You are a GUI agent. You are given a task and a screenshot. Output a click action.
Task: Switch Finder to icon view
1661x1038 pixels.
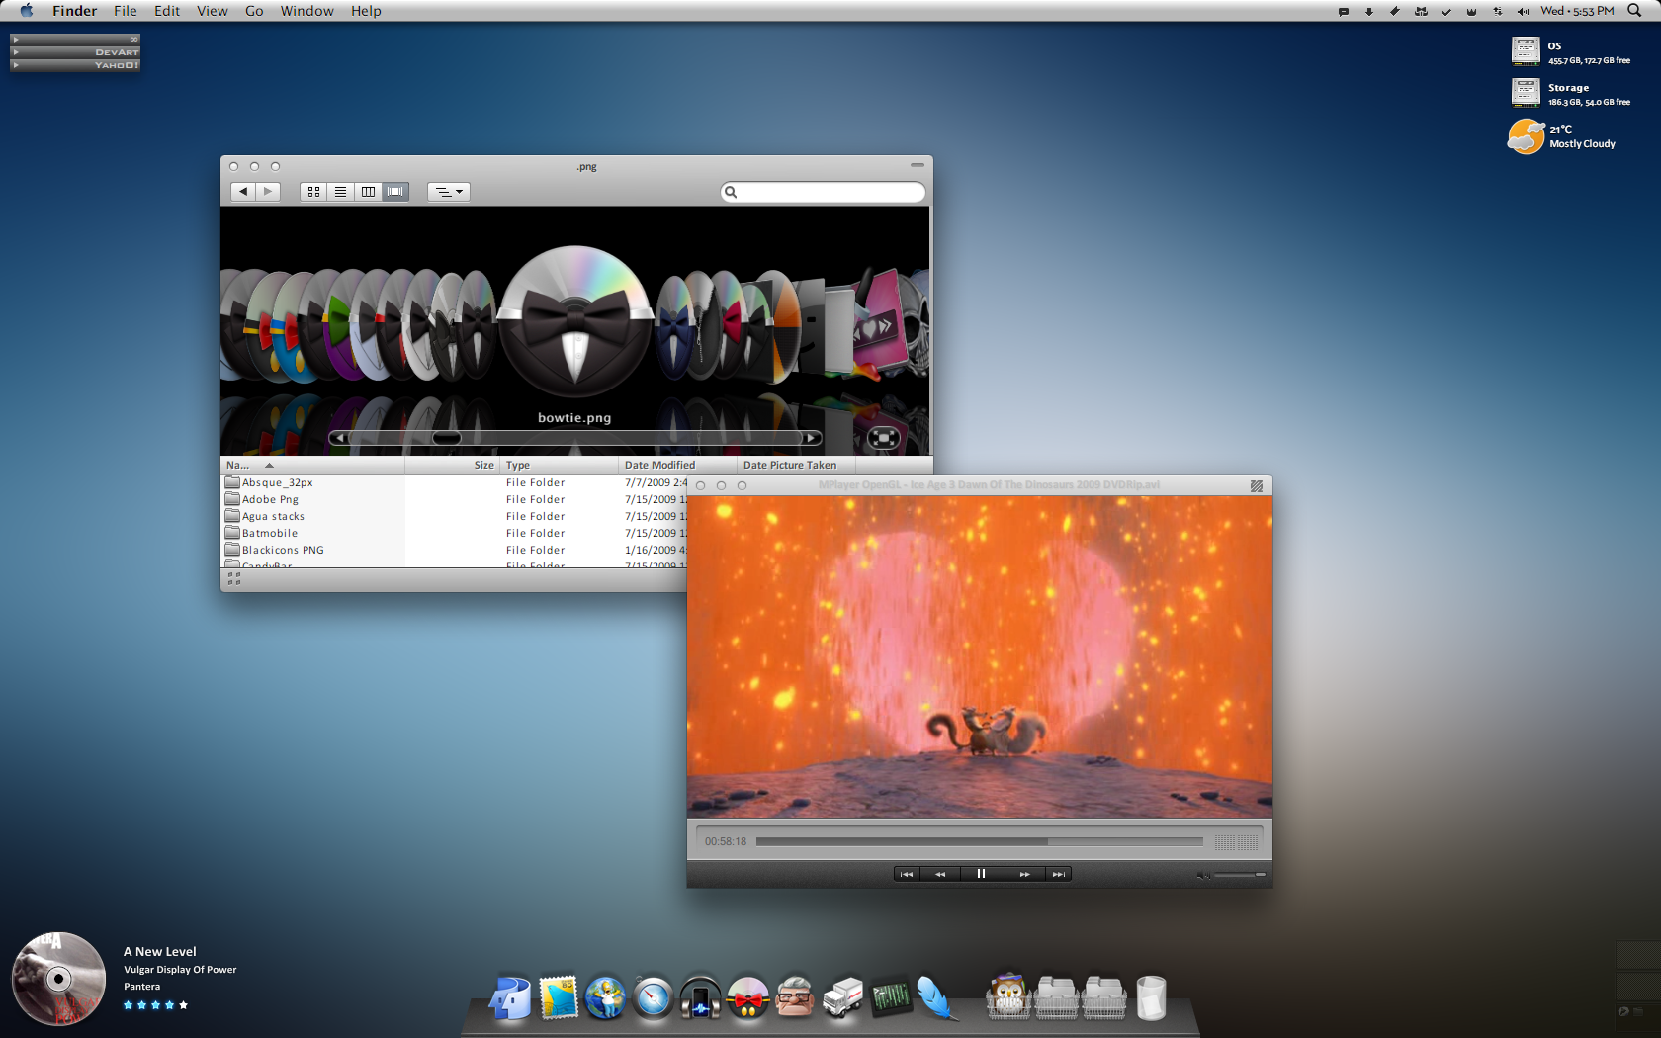point(313,192)
